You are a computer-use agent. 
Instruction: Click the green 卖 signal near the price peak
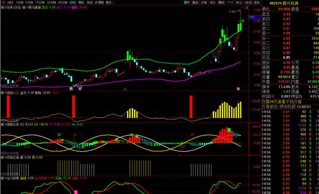[x=242, y=21]
